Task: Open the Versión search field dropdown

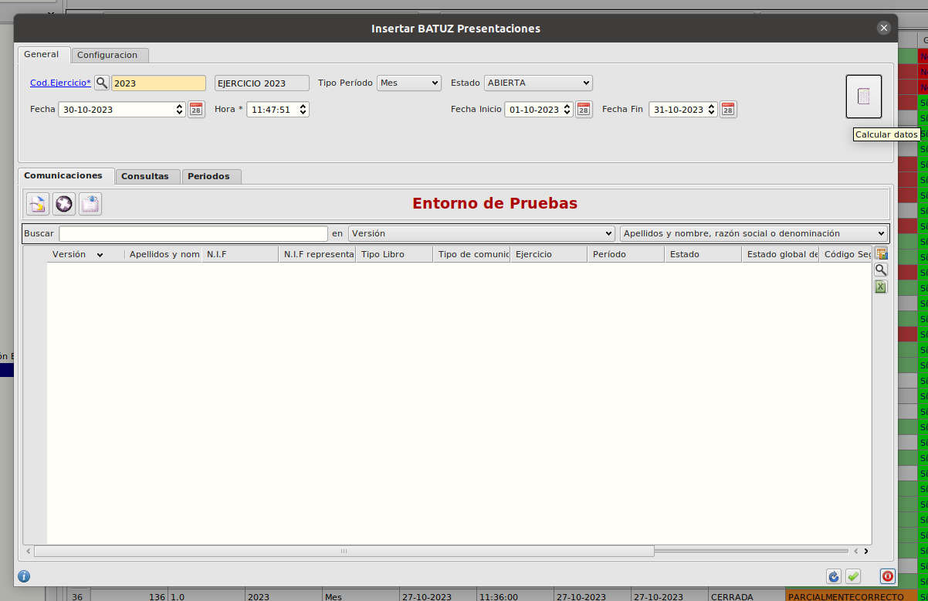Action: (x=482, y=233)
